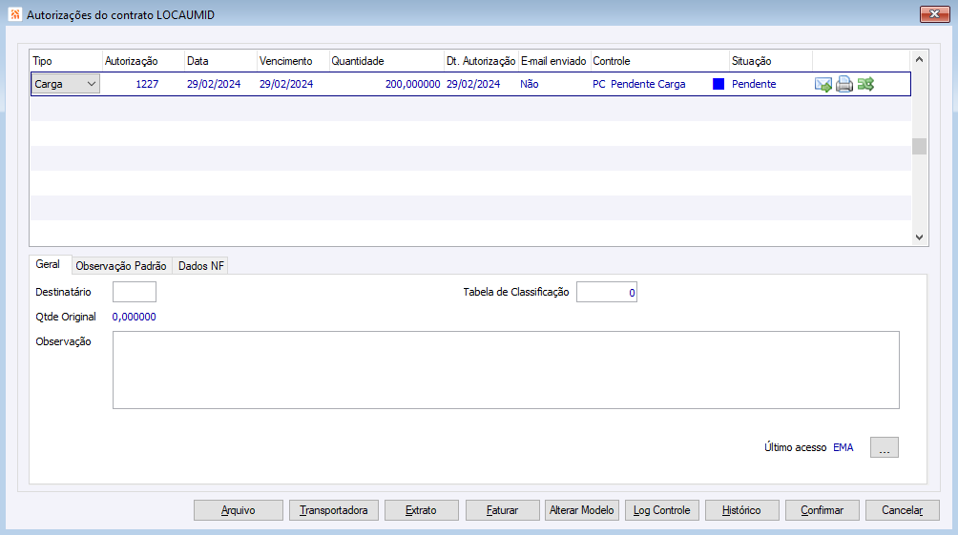
Task: Click the Transportadora button
Action: click(x=334, y=510)
